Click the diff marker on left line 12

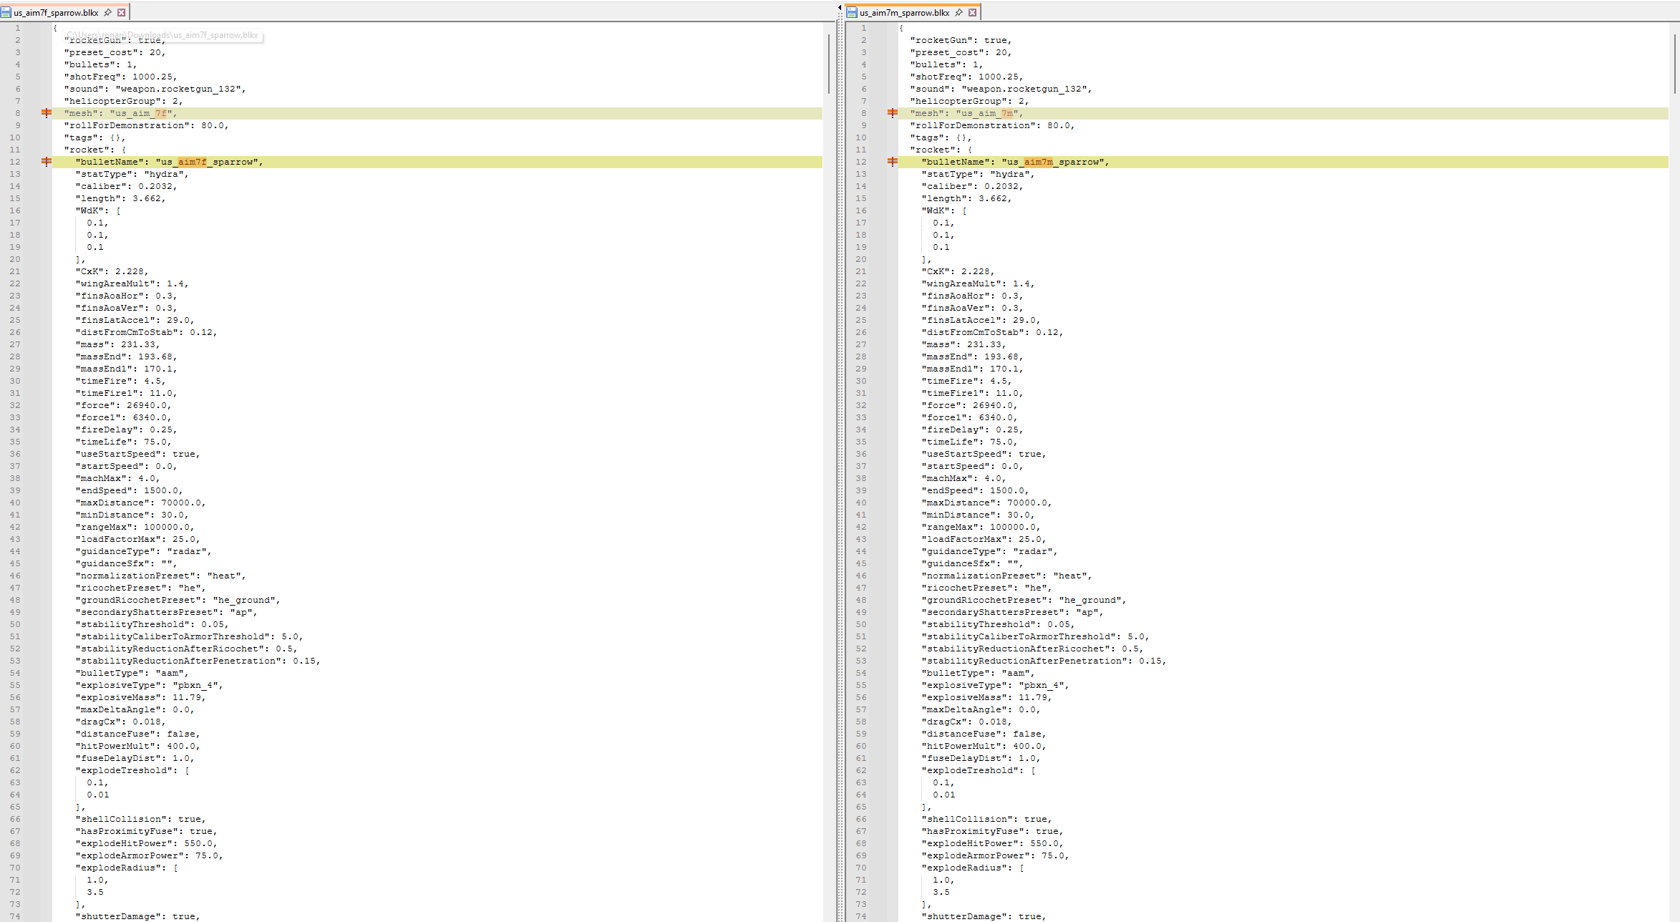pyautogui.click(x=47, y=162)
